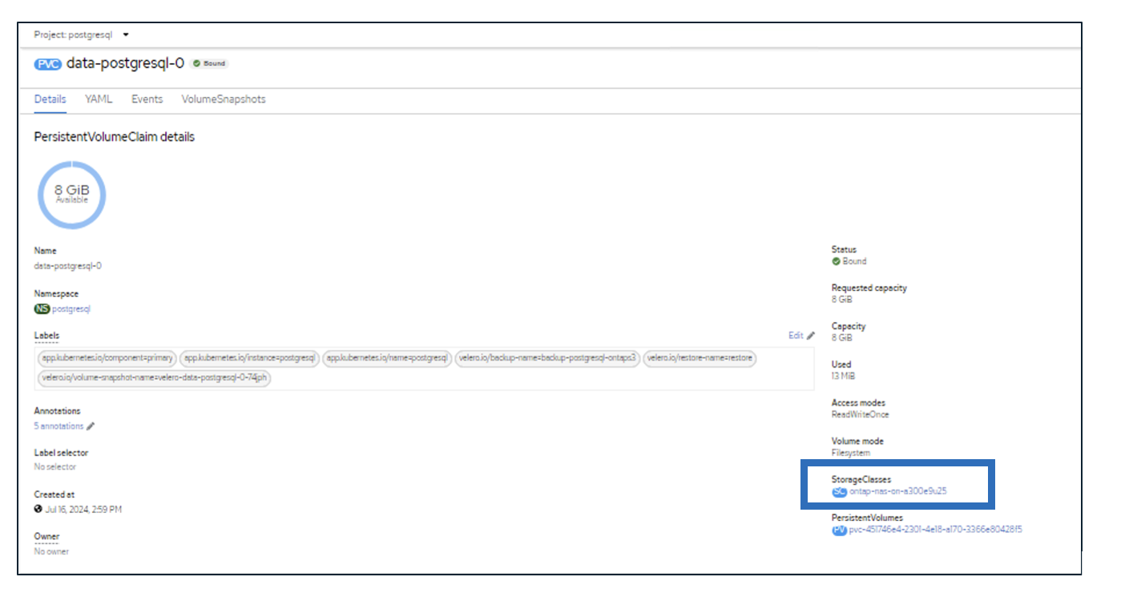Click the Labels field heading
1125x593 pixels.
[46, 335]
